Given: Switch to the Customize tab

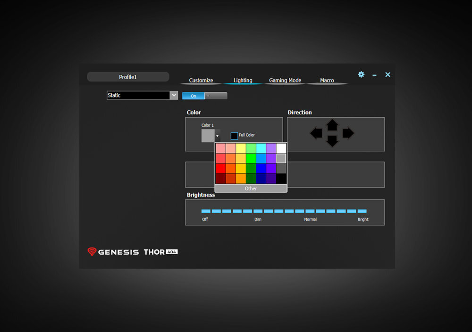Looking at the screenshot, I should (201, 81).
